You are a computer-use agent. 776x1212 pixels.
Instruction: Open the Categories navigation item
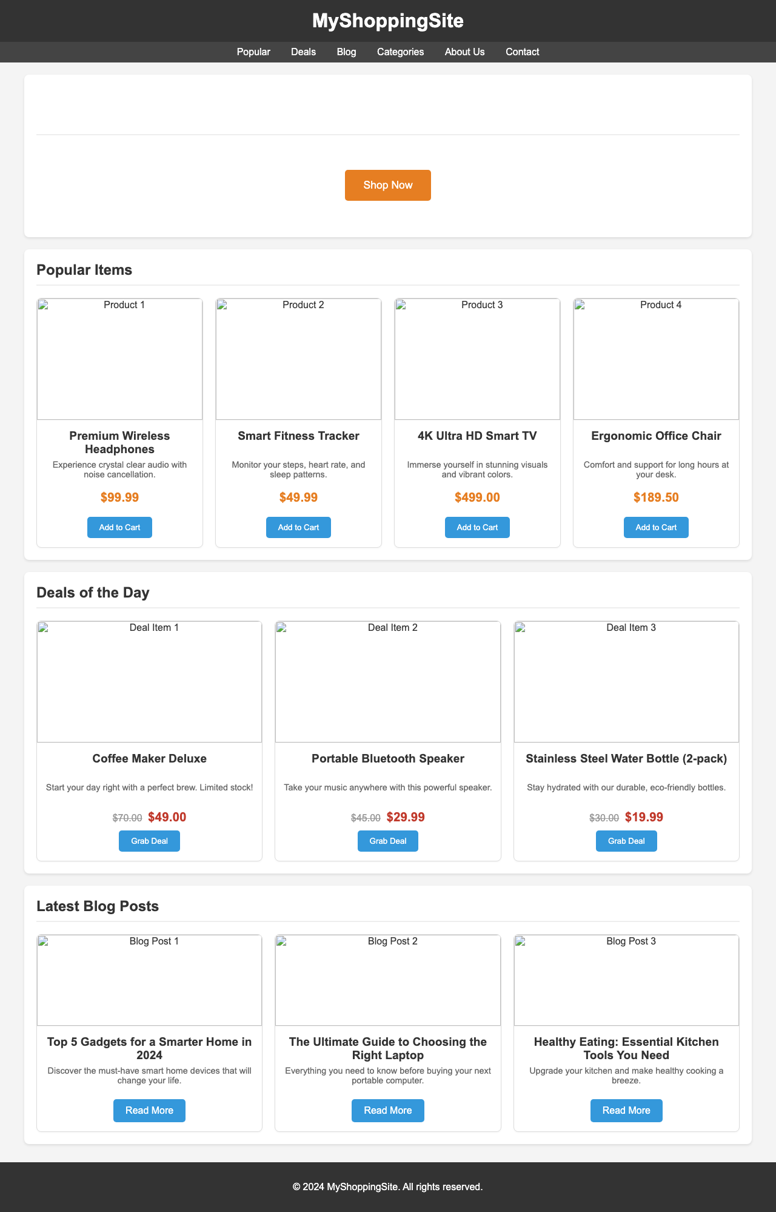[x=400, y=52]
